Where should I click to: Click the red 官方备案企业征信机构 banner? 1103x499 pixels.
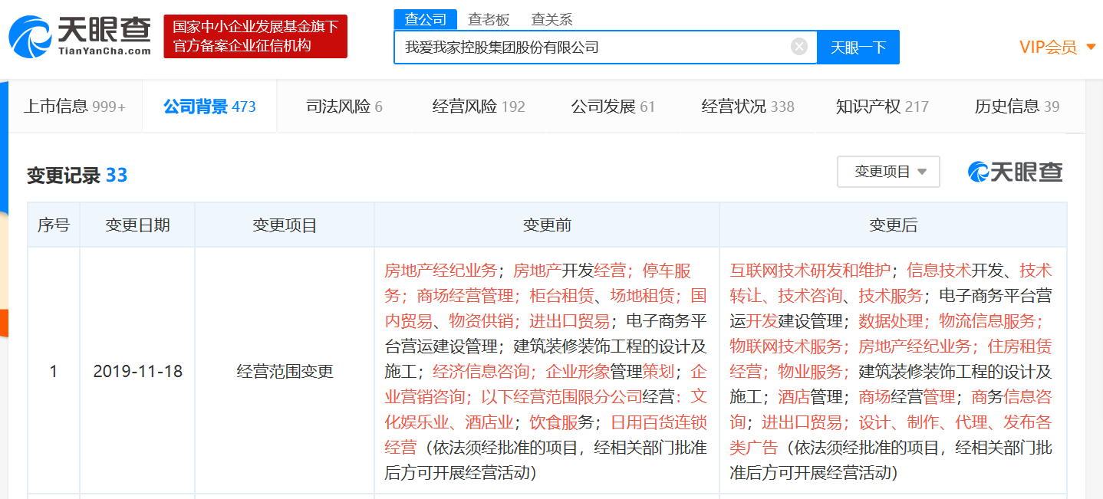pyautogui.click(x=255, y=36)
